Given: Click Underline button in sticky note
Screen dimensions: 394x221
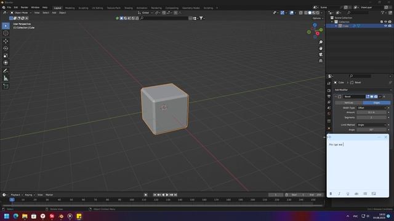Looking at the screenshot, I should tap(348, 194).
